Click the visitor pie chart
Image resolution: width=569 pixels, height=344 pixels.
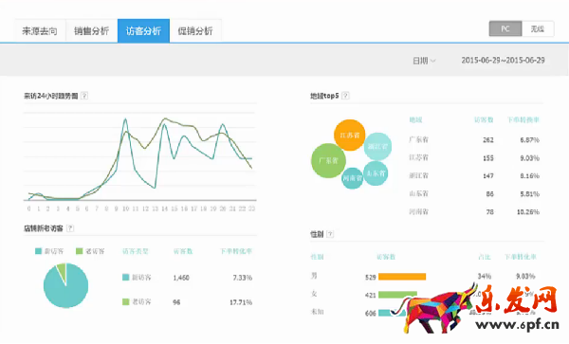click(x=65, y=285)
